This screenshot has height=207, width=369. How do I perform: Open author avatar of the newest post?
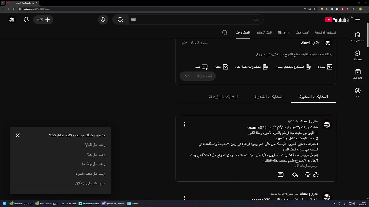click(327, 124)
